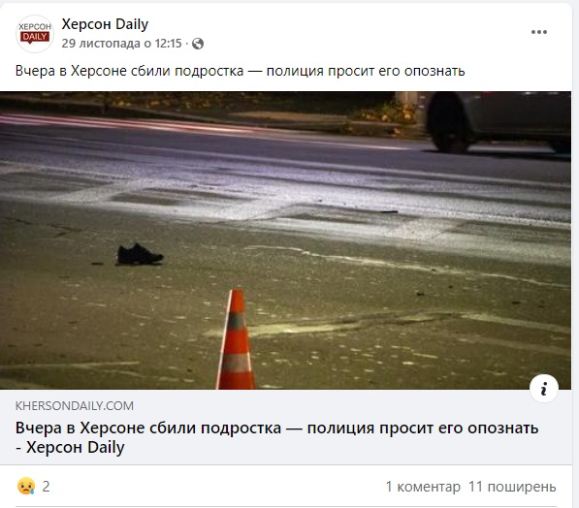Screen dimensions: 579x508
Task: Click the info icon on article photo
Action: 544,389
